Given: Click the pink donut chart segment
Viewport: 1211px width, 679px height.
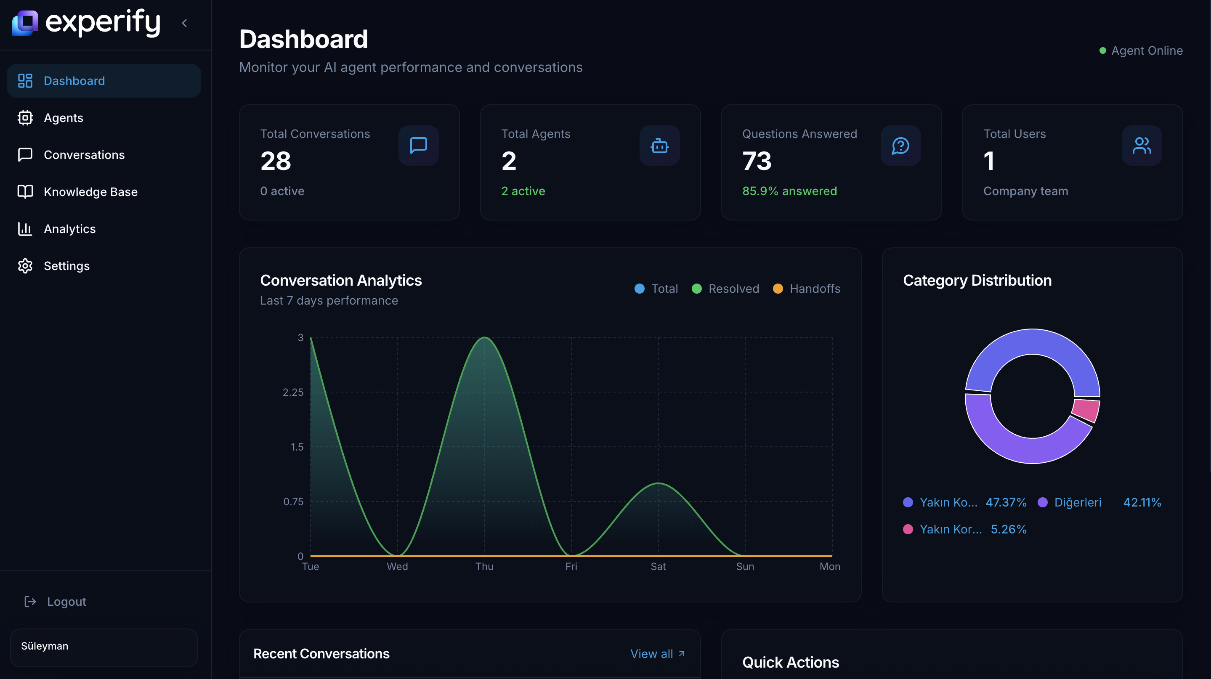Looking at the screenshot, I should (x=1087, y=410).
